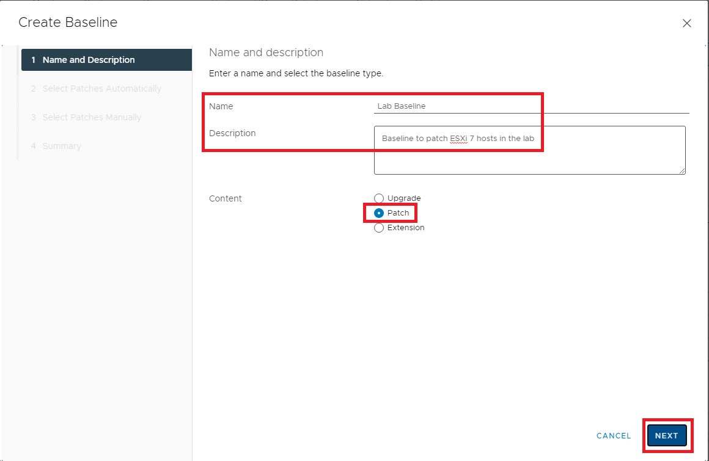
Task: Click the Name and description heading
Action: point(266,53)
